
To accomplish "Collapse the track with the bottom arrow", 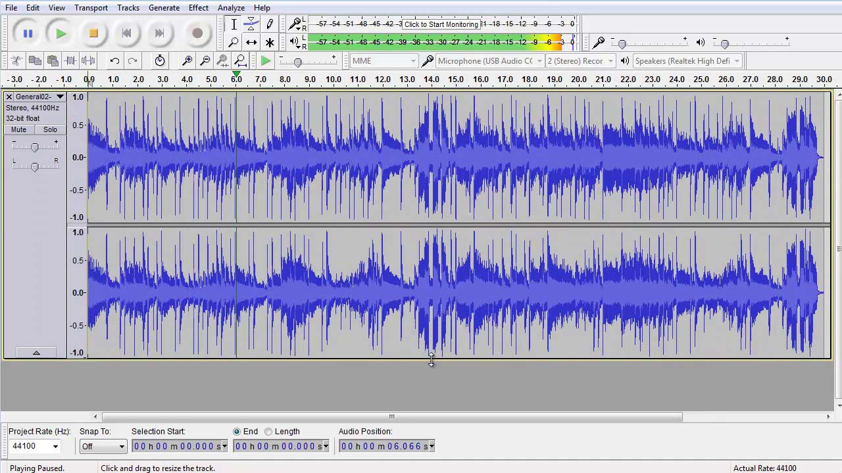I will coord(36,353).
